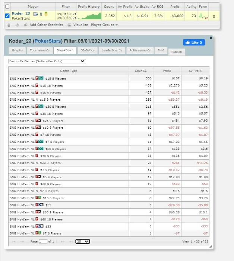Click the gold badge icon beside Koder_23
Screen dimensions: 234x261
tap(46, 14)
